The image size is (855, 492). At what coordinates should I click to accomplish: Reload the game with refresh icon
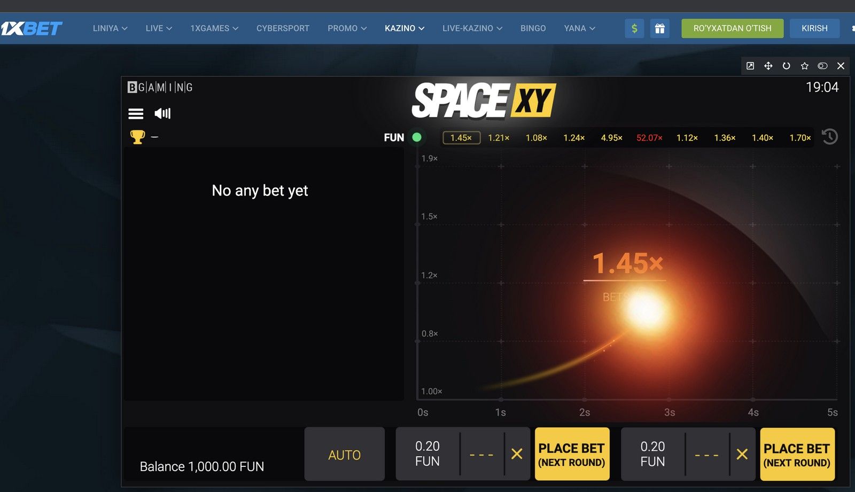(786, 66)
